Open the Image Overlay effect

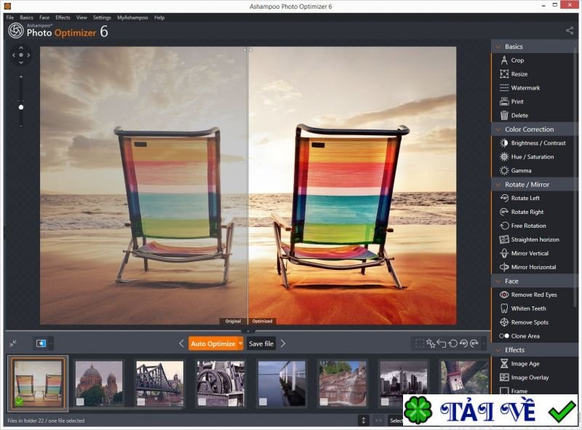[525, 377]
